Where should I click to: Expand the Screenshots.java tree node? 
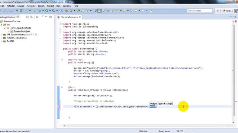pyautogui.click(x=8, y=31)
